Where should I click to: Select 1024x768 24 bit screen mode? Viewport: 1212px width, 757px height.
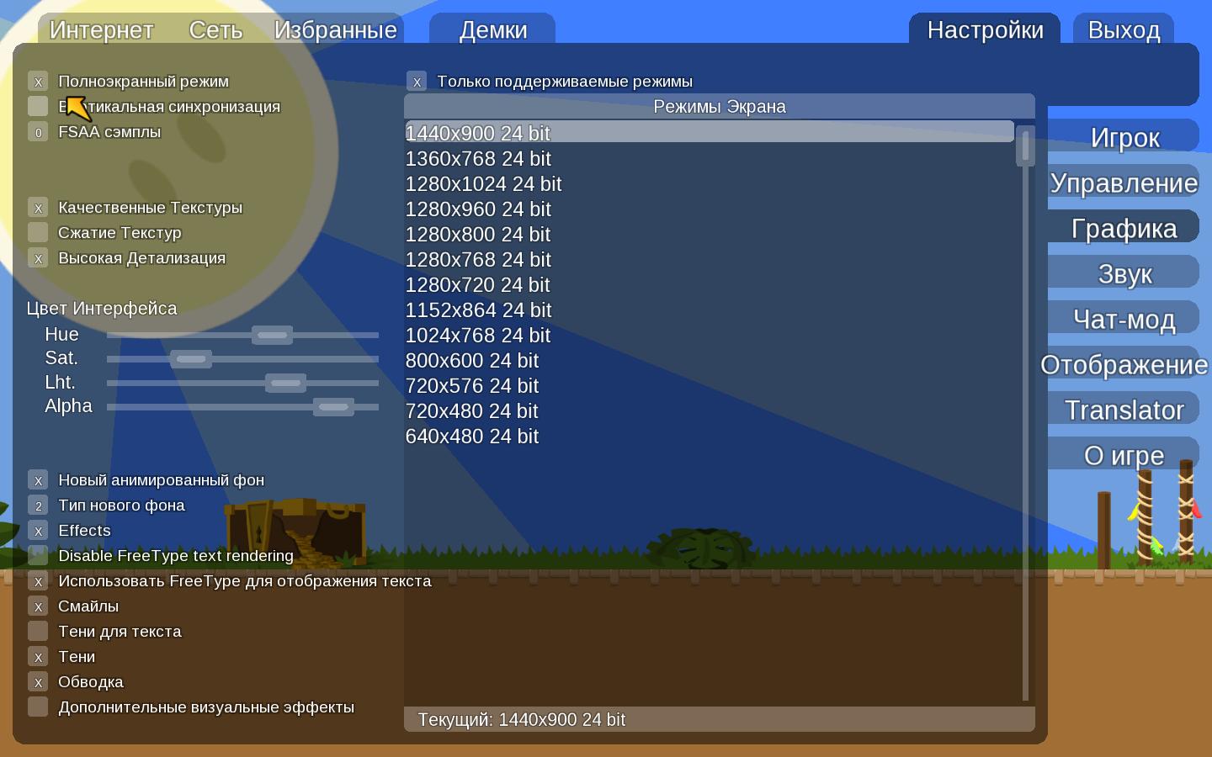click(x=710, y=335)
